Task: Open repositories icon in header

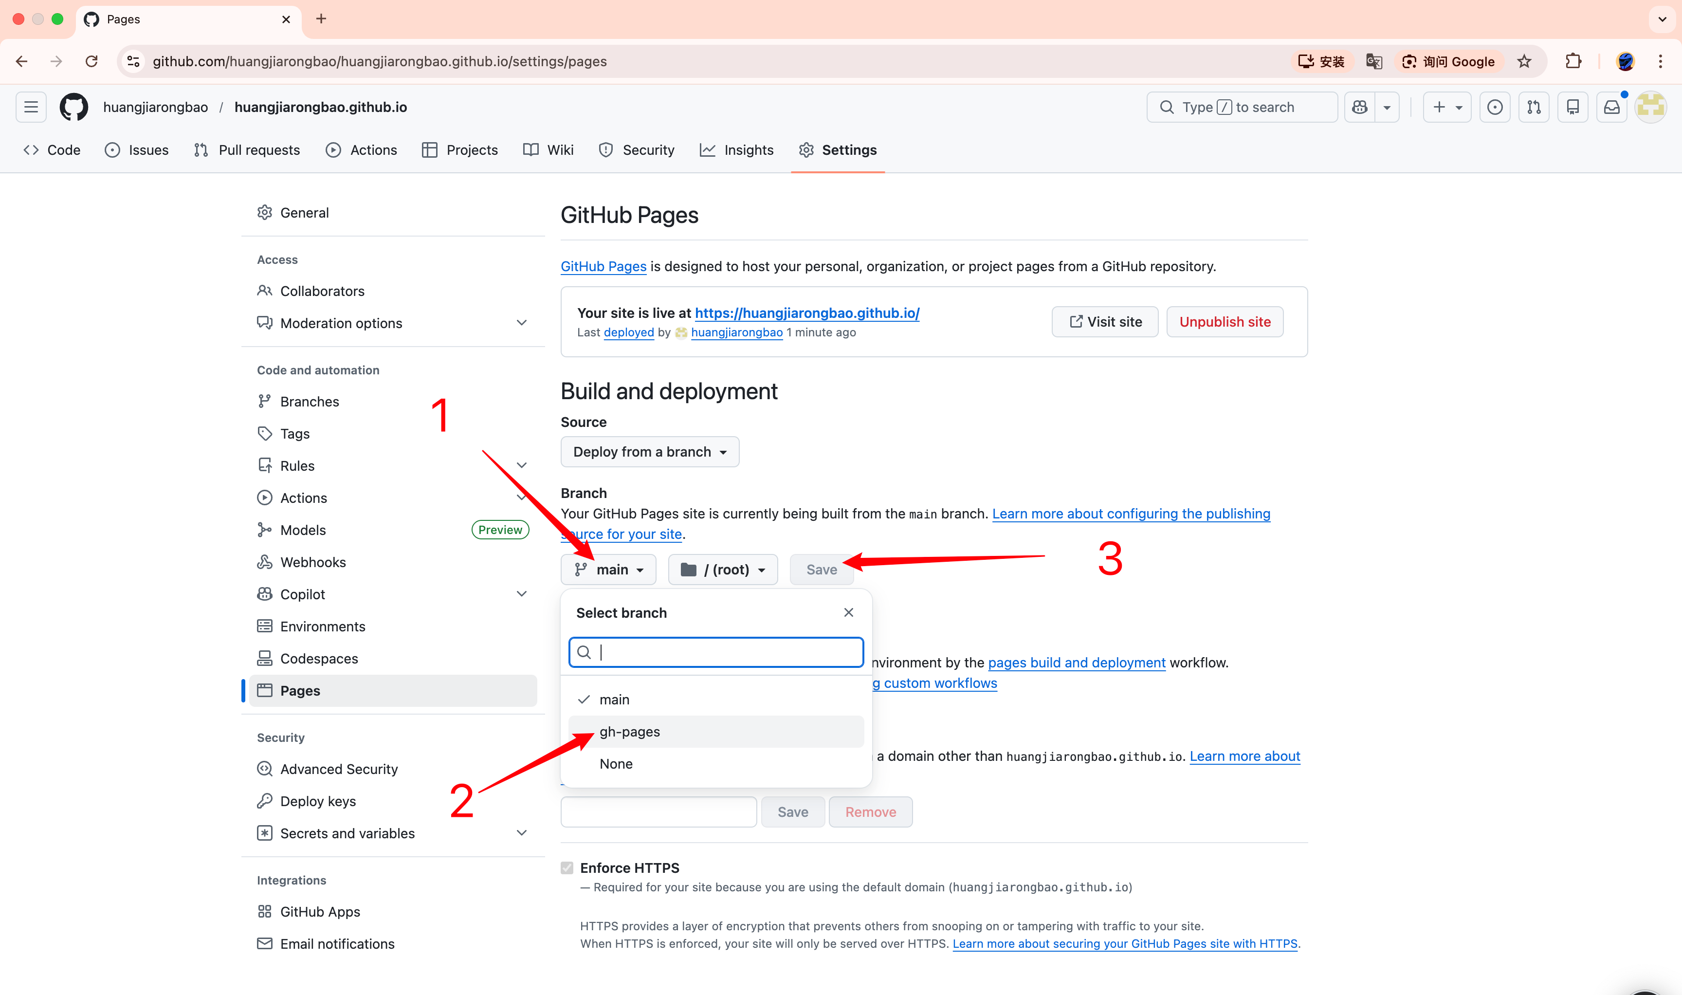Action: click(x=1572, y=107)
